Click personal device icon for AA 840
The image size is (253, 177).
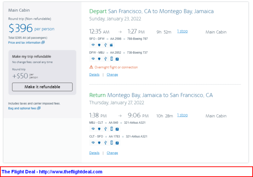(x=111, y=129)
